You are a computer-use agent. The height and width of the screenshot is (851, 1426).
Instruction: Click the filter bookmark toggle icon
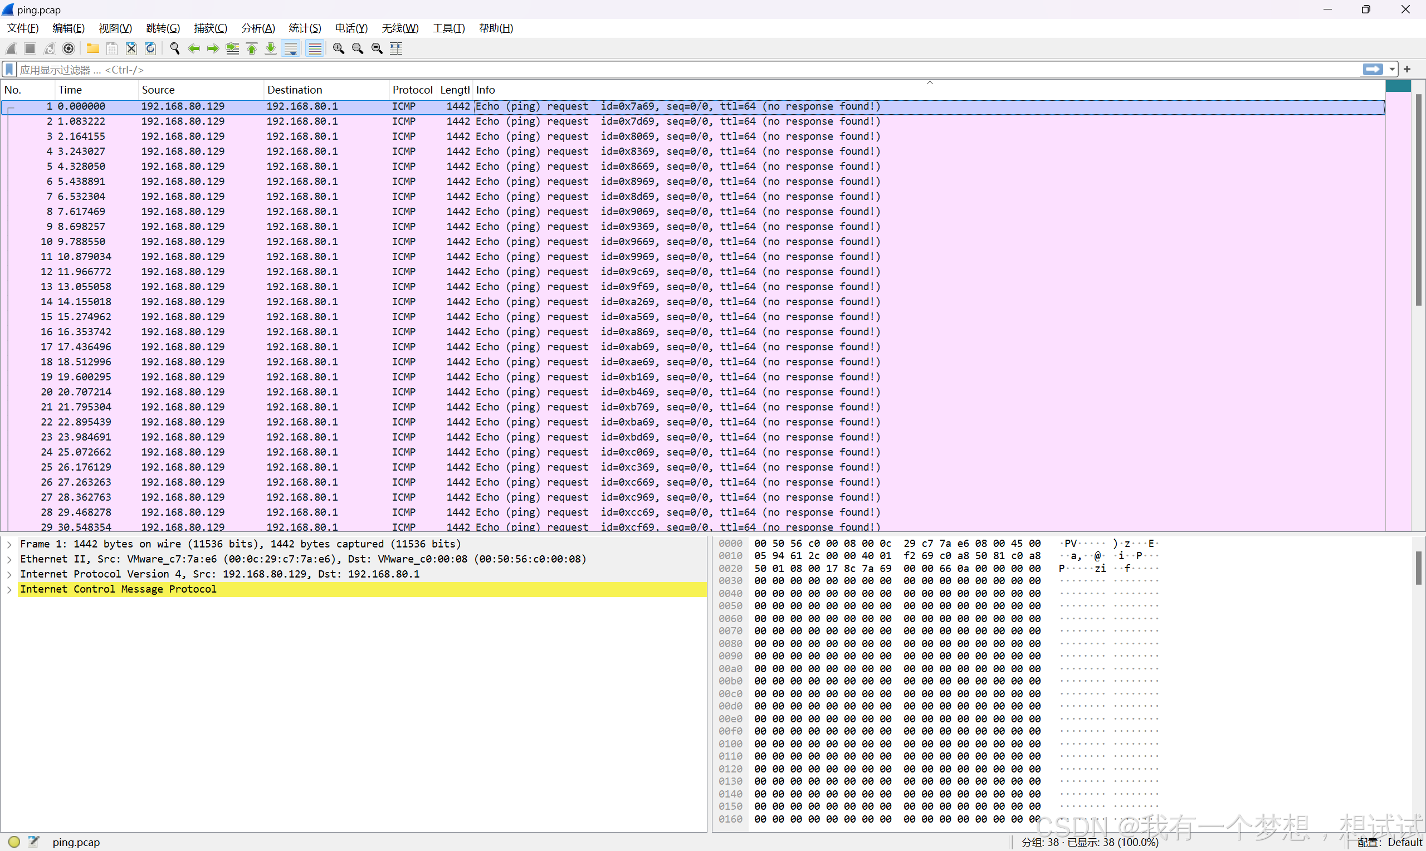pos(9,70)
